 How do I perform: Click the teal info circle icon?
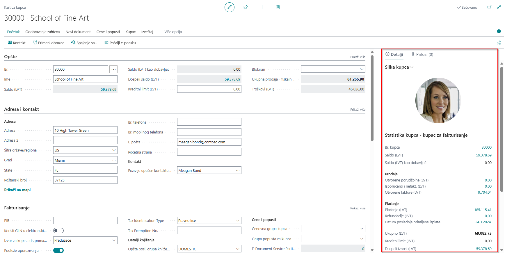point(499,31)
